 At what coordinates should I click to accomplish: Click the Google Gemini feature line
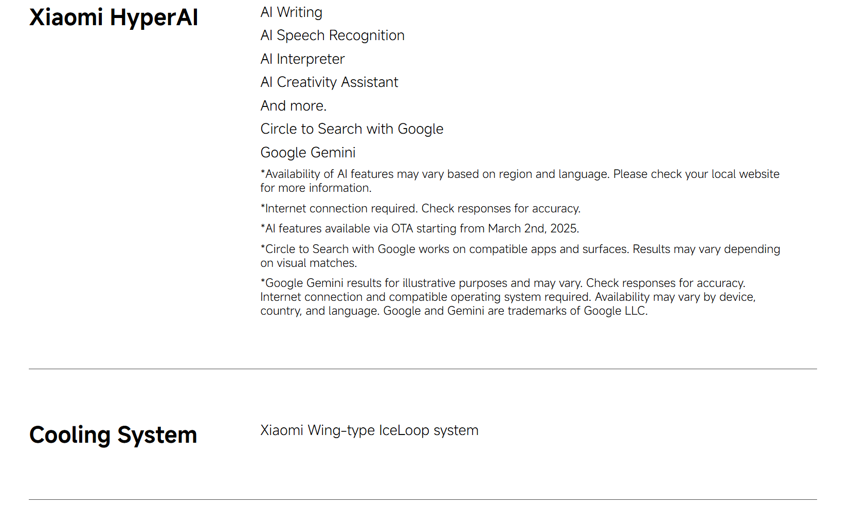pos(308,153)
